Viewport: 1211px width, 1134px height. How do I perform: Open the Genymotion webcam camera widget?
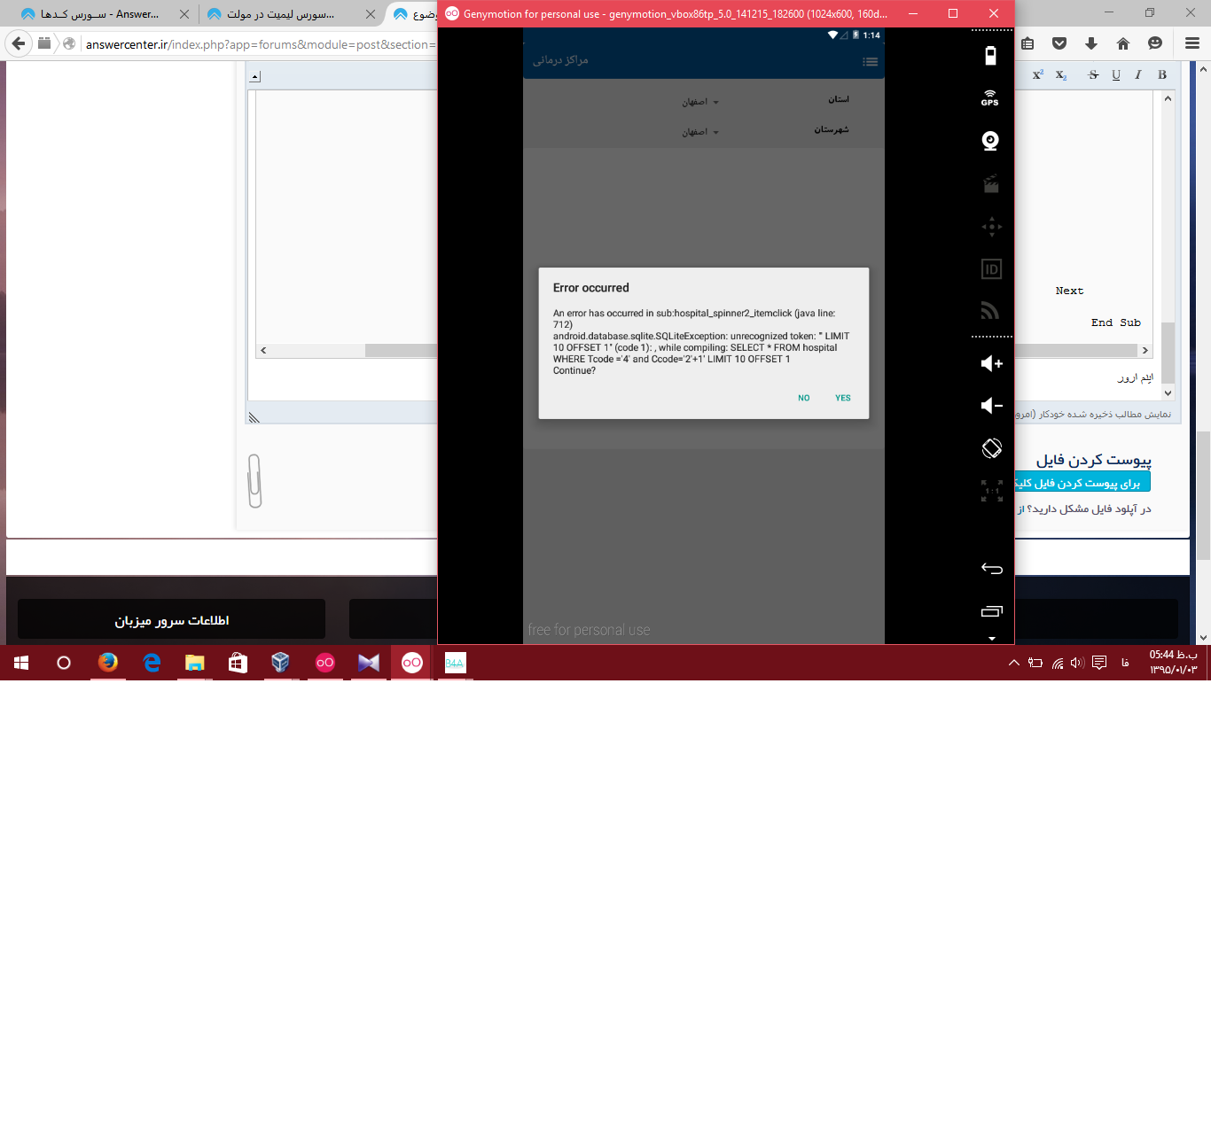[990, 141]
